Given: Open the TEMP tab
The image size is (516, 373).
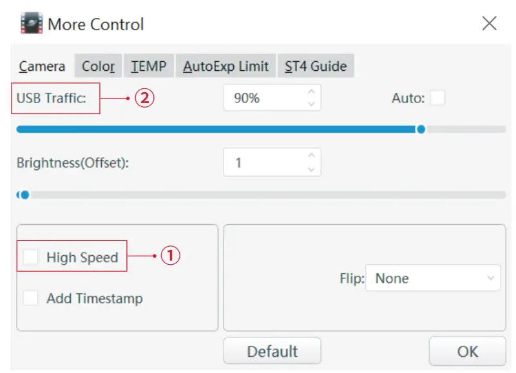Looking at the screenshot, I should pyautogui.click(x=149, y=66).
